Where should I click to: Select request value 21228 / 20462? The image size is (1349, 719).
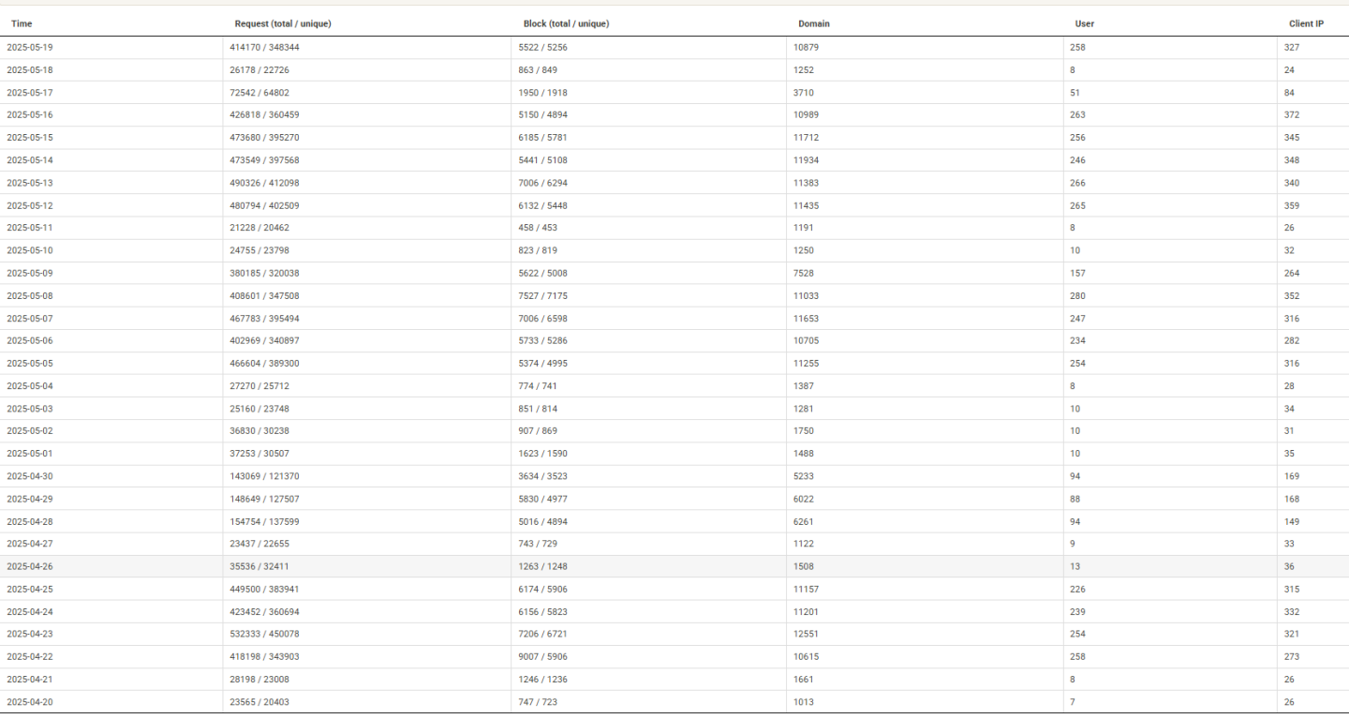[261, 228]
